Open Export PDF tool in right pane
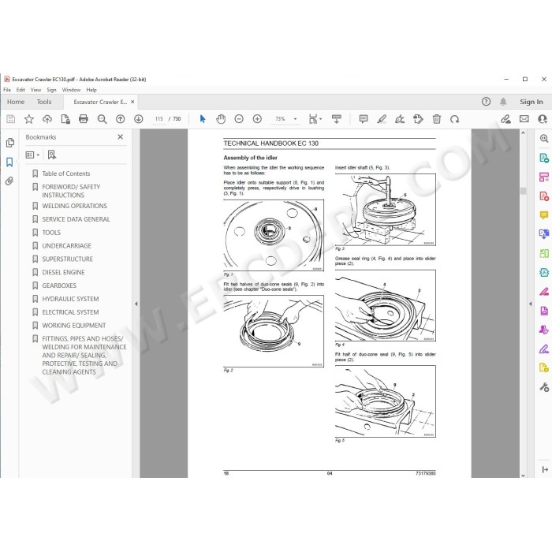 pyautogui.click(x=544, y=158)
